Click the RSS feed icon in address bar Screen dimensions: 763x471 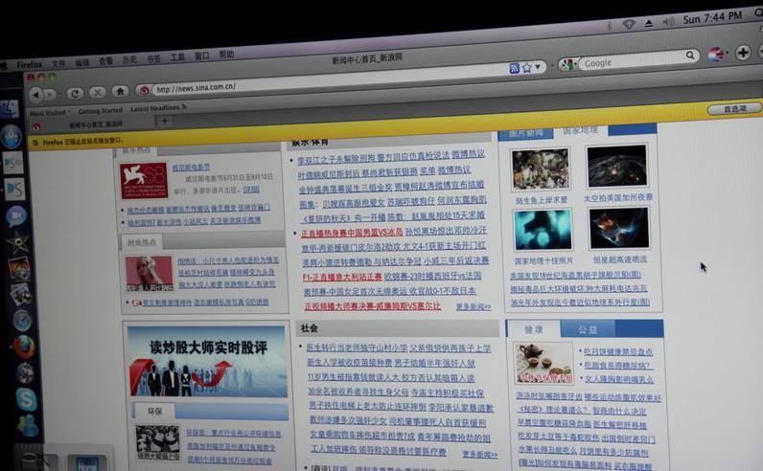[515, 68]
